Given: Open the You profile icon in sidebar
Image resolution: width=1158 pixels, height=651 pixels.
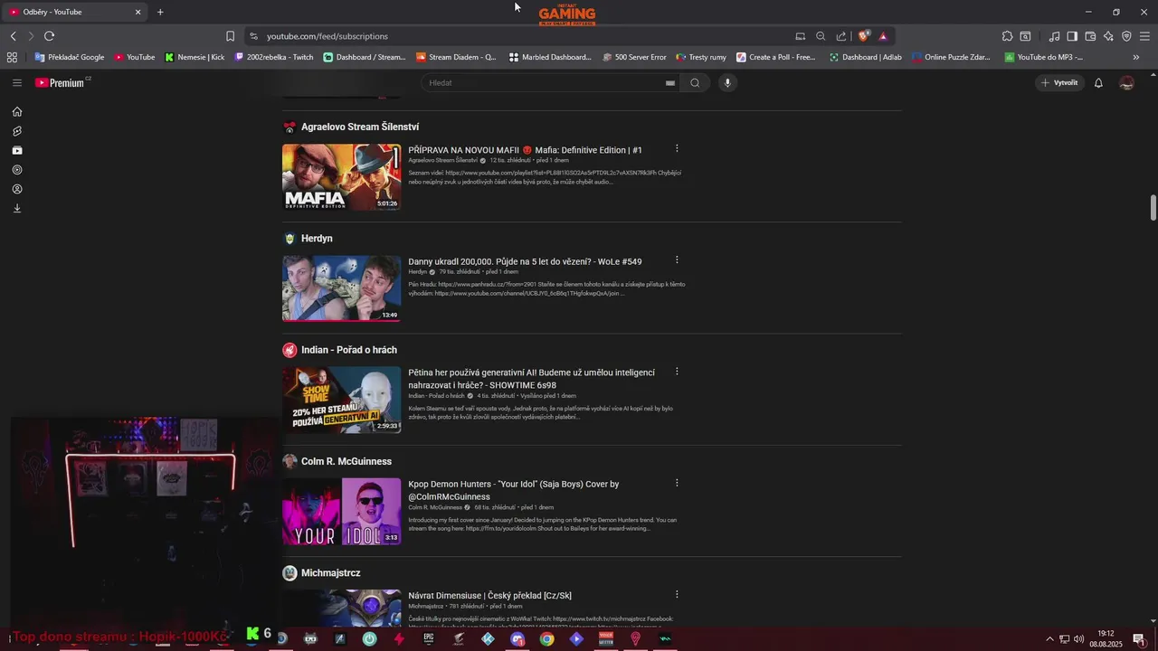Looking at the screenshot, I should [x=16, y=189].
